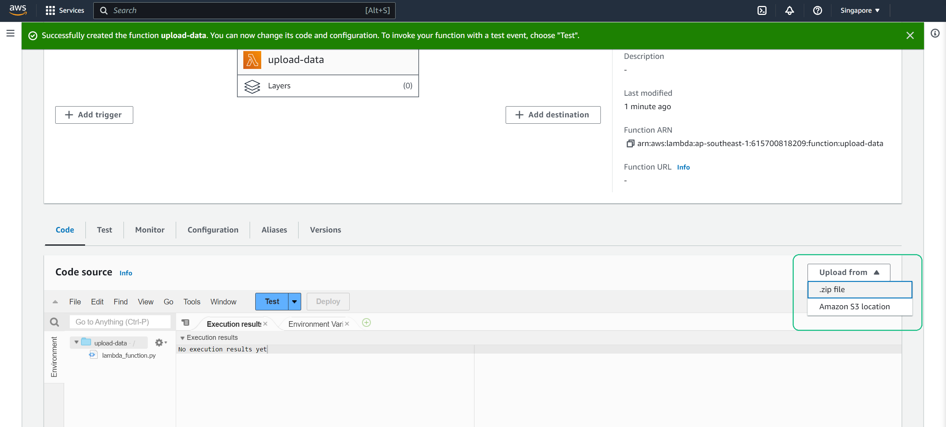Choose the .zip file upload option

pos(860,290)
